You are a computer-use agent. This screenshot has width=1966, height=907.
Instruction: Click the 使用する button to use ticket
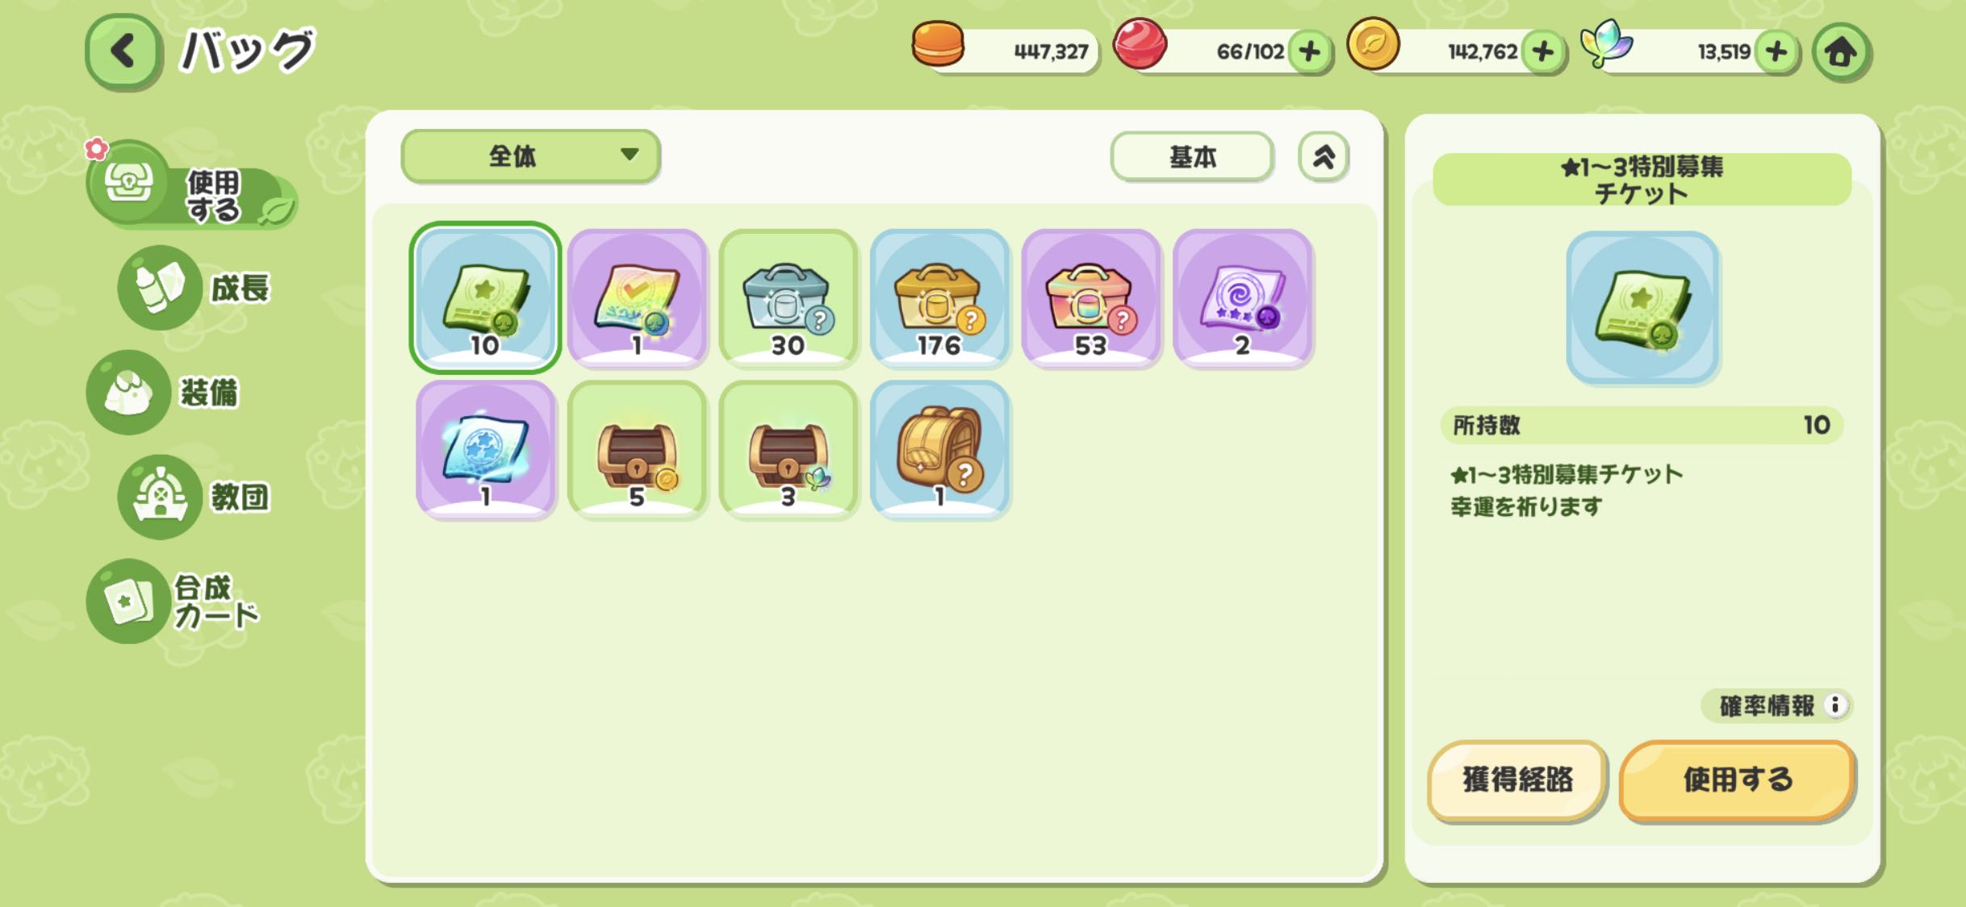tap(1737, 780)
